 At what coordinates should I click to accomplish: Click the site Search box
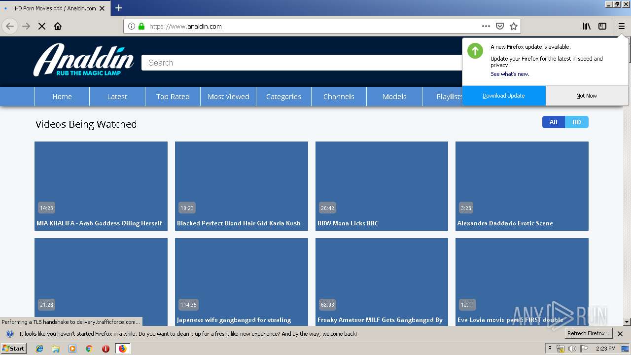click(302, 63)
